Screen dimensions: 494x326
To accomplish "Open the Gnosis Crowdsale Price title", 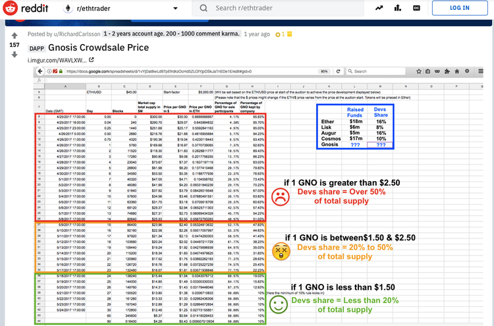I will pyautogui.click(x=99, y=47).
